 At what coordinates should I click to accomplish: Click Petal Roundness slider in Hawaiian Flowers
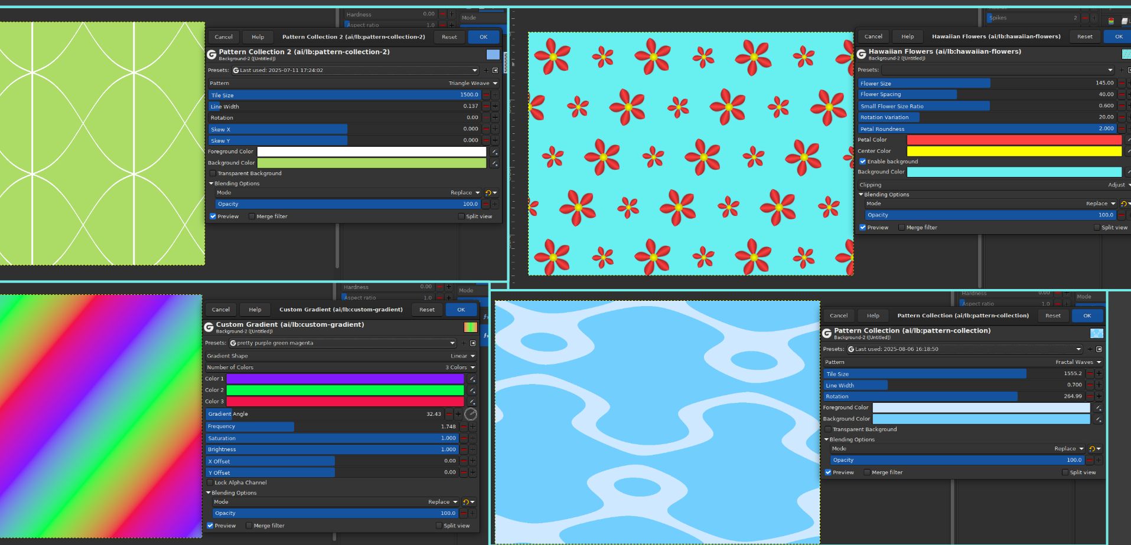point(987,129)
